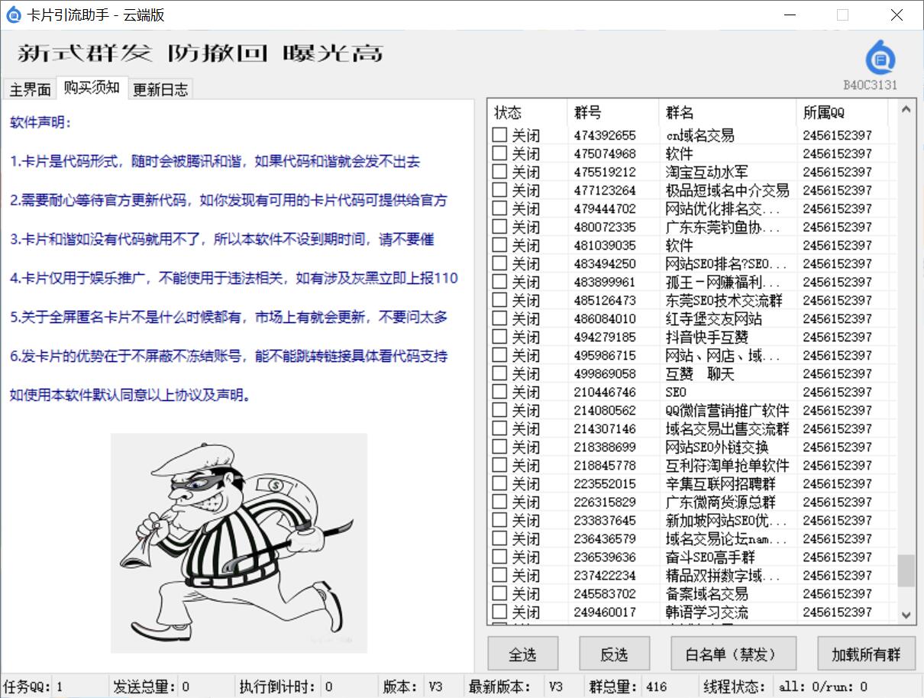This screenshot has width=924, height=698.
Task: Click the 反选 button
Action: (x=614, y=654)
